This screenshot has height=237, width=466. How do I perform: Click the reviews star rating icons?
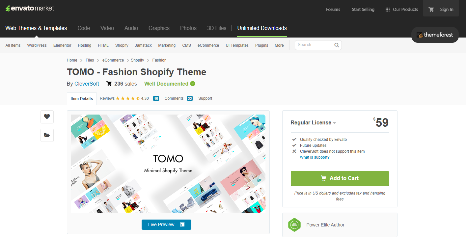(x=128, y=98)
